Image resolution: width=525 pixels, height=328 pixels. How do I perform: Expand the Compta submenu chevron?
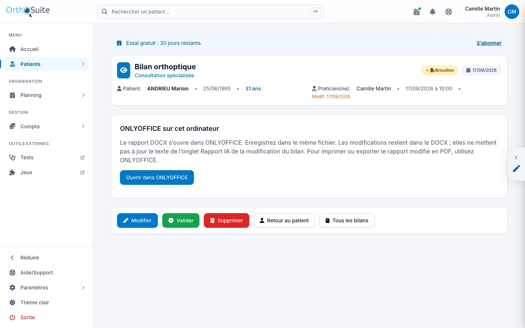pyautogui.click(x=83, y=126)
